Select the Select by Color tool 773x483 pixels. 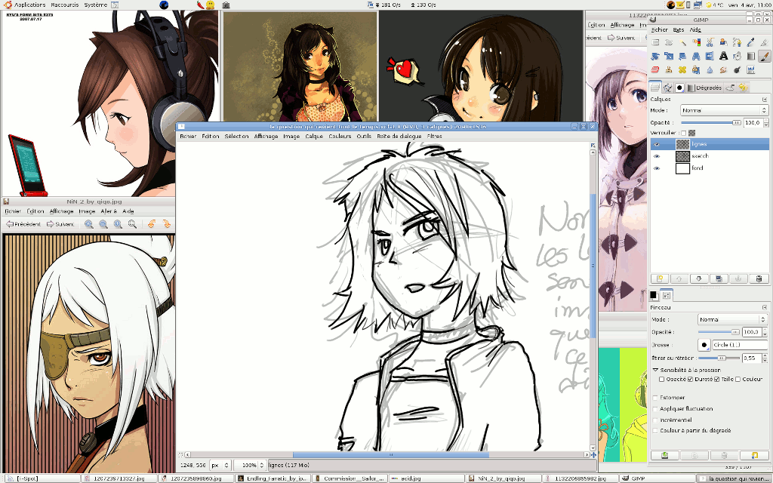click(x=696, y=43)
